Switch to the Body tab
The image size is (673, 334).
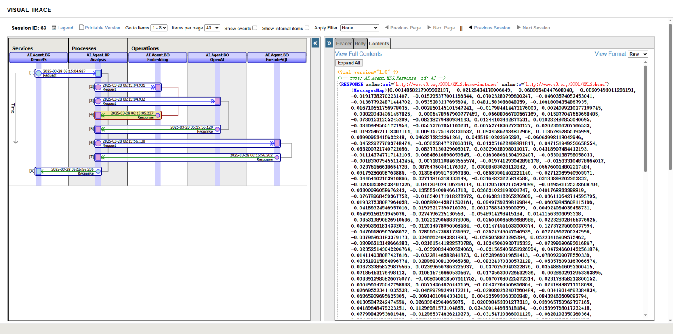coord(360,43)
